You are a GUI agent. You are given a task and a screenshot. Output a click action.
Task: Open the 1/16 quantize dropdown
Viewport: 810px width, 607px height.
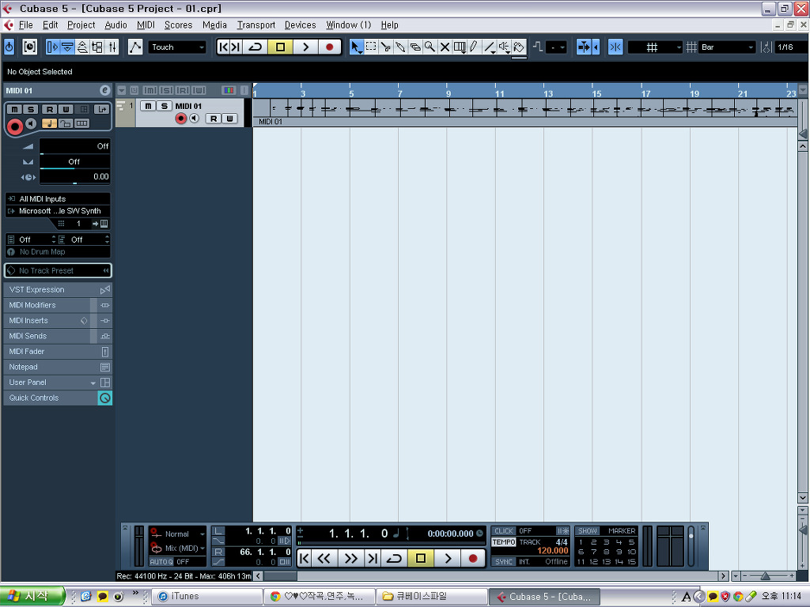pyautogui.click(x=791, y=47)
